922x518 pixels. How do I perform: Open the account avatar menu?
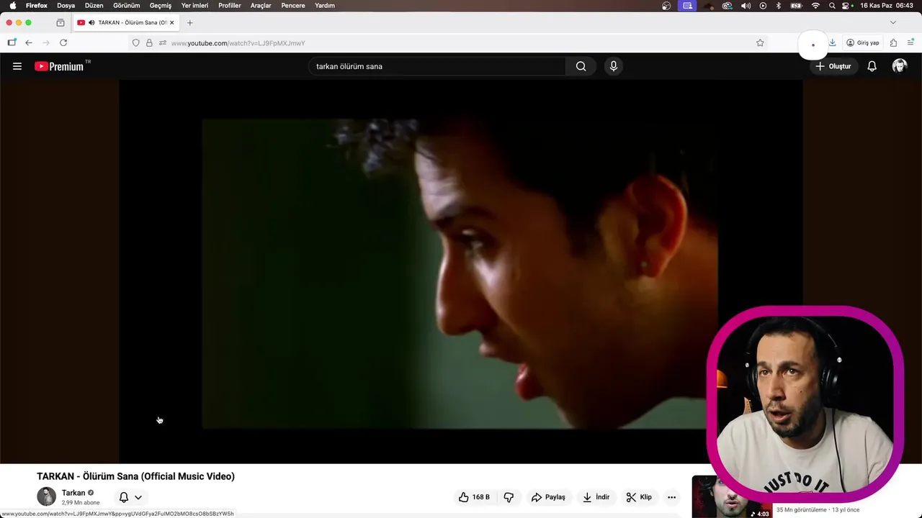coord(899,66)
